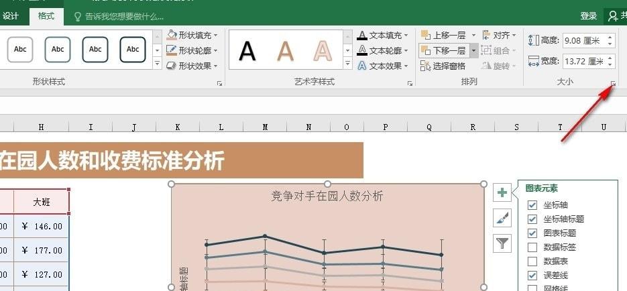
Task: Click the 登录 sign-in link
Action: click(589, 16)
